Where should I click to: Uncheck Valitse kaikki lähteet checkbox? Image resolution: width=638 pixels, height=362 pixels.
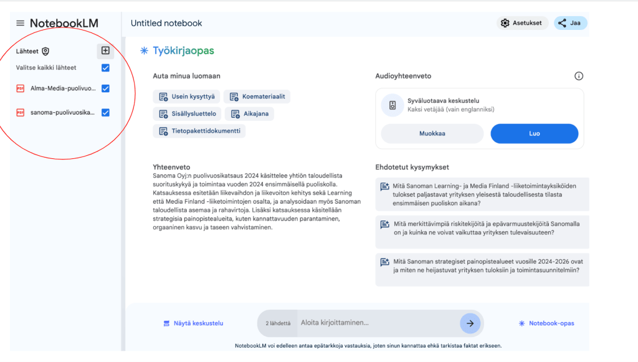pos(105,67)
